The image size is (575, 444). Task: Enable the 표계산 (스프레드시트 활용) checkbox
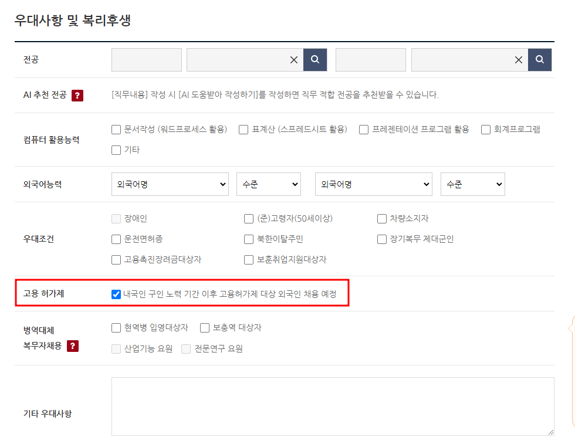coord(243,129)
